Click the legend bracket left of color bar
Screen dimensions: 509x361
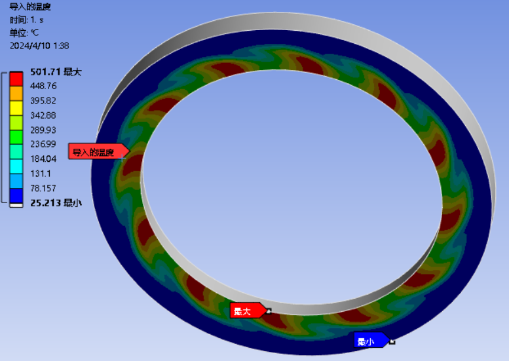4,138
